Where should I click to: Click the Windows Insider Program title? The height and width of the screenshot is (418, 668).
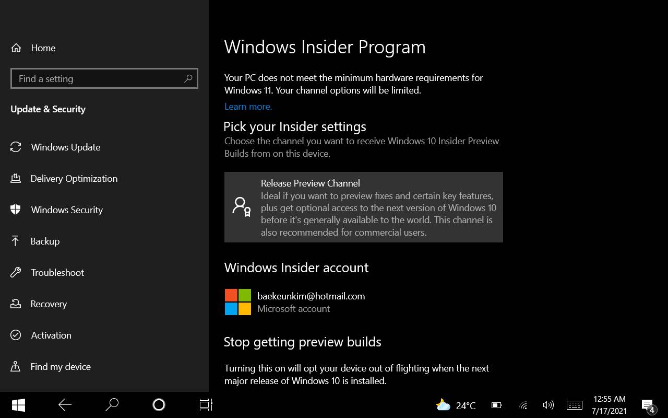point(325,47)
